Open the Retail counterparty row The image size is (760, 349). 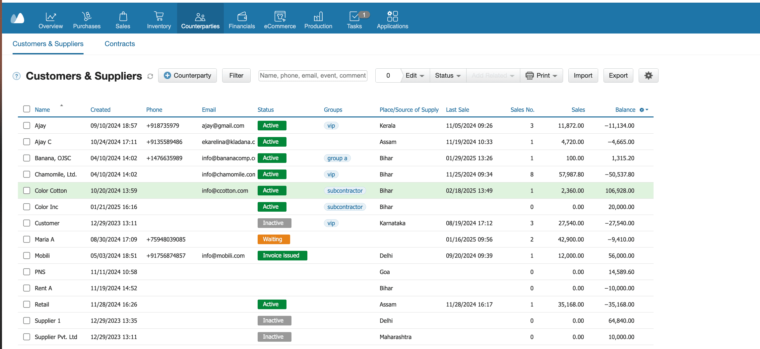(x=336, y=304)
